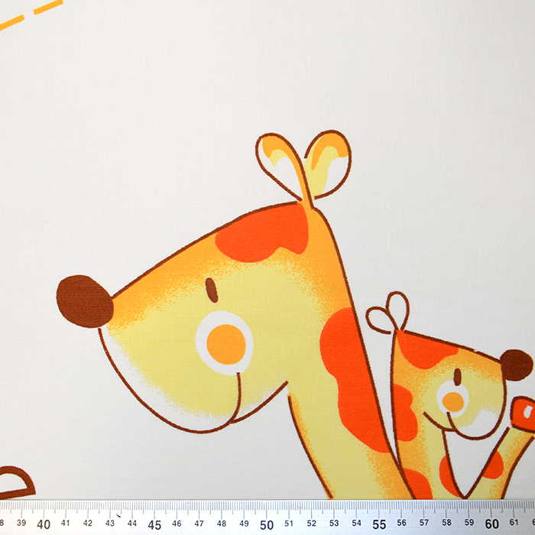Select the large giraffe's orange cheek circle
535x535 pixels.
(x=227, y=344)
